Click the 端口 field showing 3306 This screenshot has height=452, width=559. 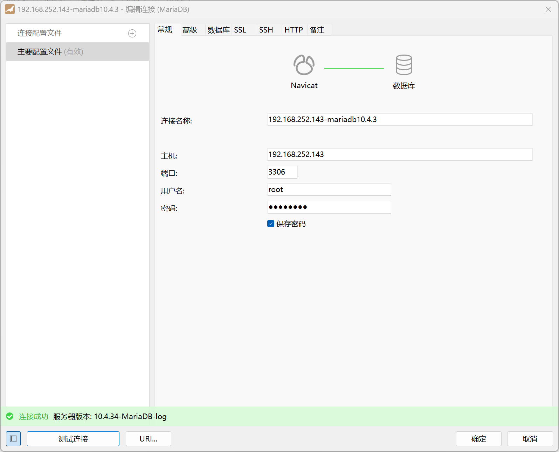(282, 172)
